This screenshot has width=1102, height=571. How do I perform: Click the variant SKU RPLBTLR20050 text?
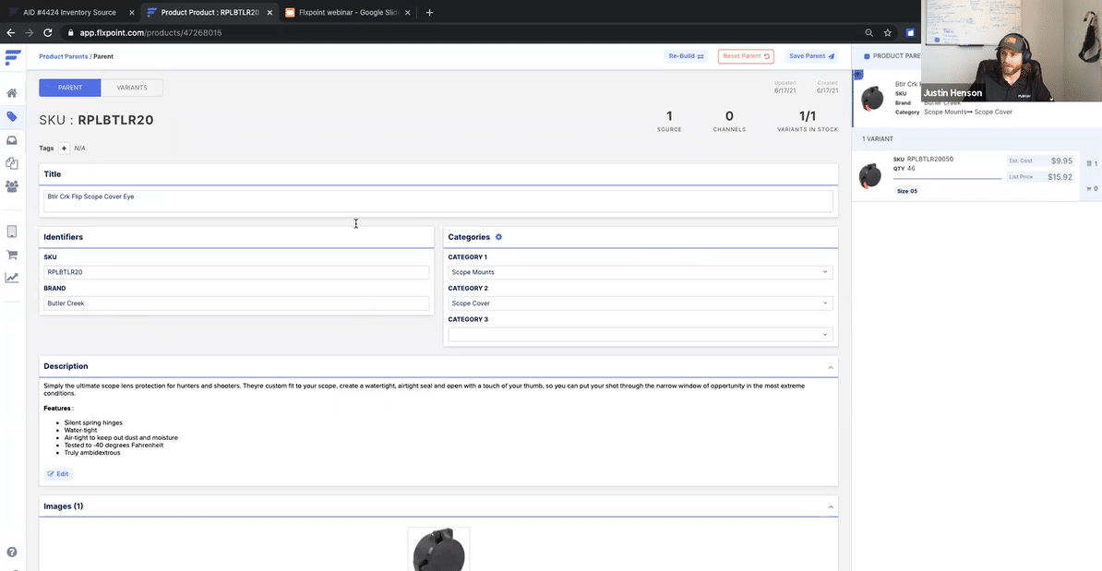tap(929, 160)
